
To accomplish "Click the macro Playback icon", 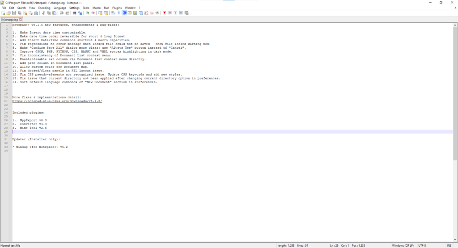I will [x=175, y=13].
